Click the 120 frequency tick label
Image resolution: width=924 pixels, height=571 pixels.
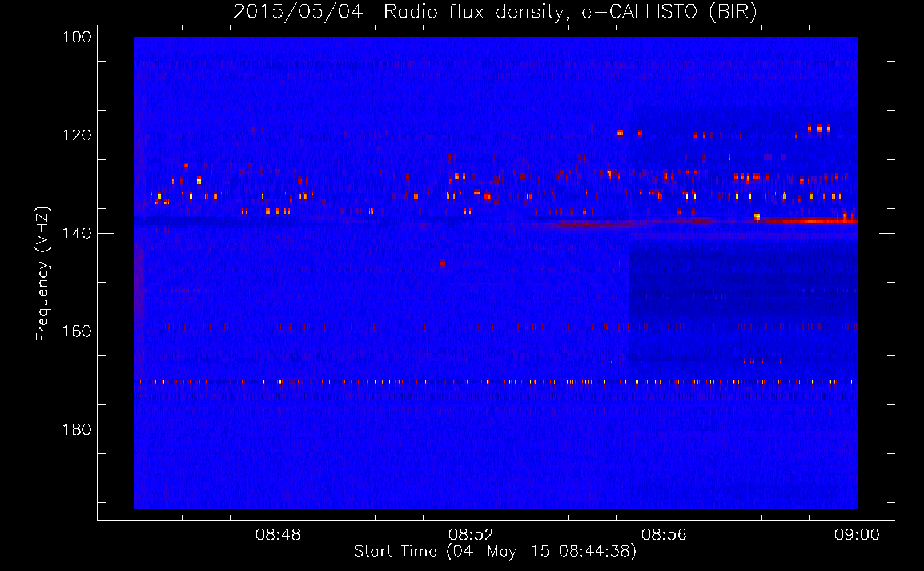(77, 135)
